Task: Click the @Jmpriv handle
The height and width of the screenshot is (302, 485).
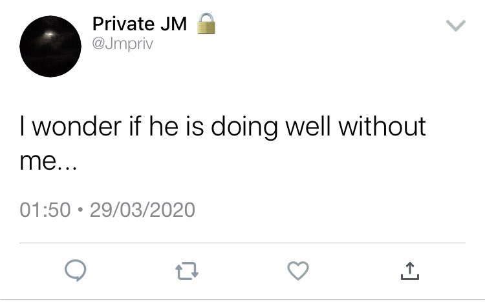Action: tap(123, 44)
